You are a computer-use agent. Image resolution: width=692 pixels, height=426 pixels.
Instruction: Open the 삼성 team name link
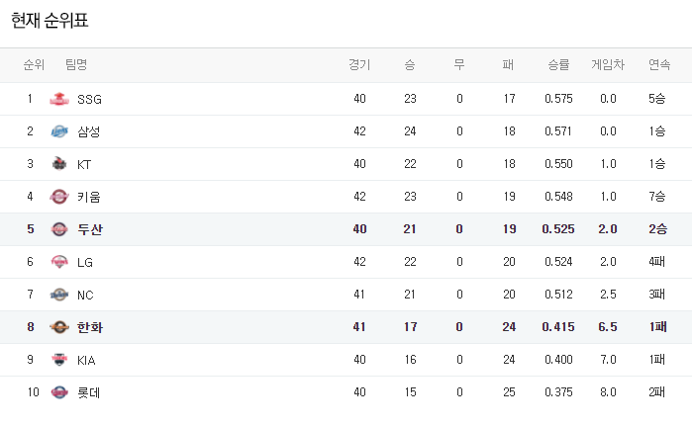pos(89,131)
